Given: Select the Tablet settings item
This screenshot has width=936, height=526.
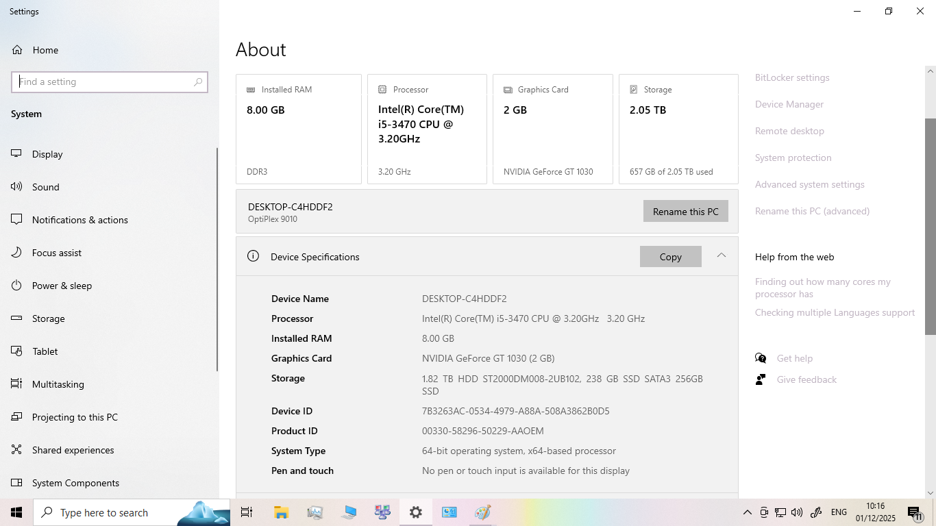Looking at the screenshot, I should click(x=45, y=351).
